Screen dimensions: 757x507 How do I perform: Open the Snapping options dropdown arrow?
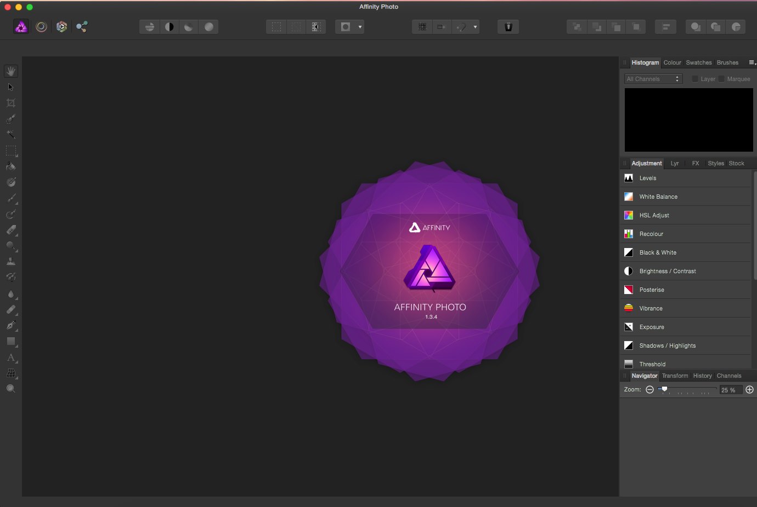(475, 27)
